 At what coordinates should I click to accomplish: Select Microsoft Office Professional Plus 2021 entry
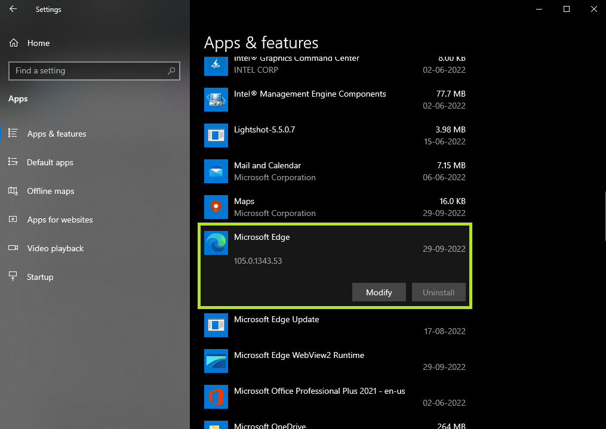(x=335, y=397)
